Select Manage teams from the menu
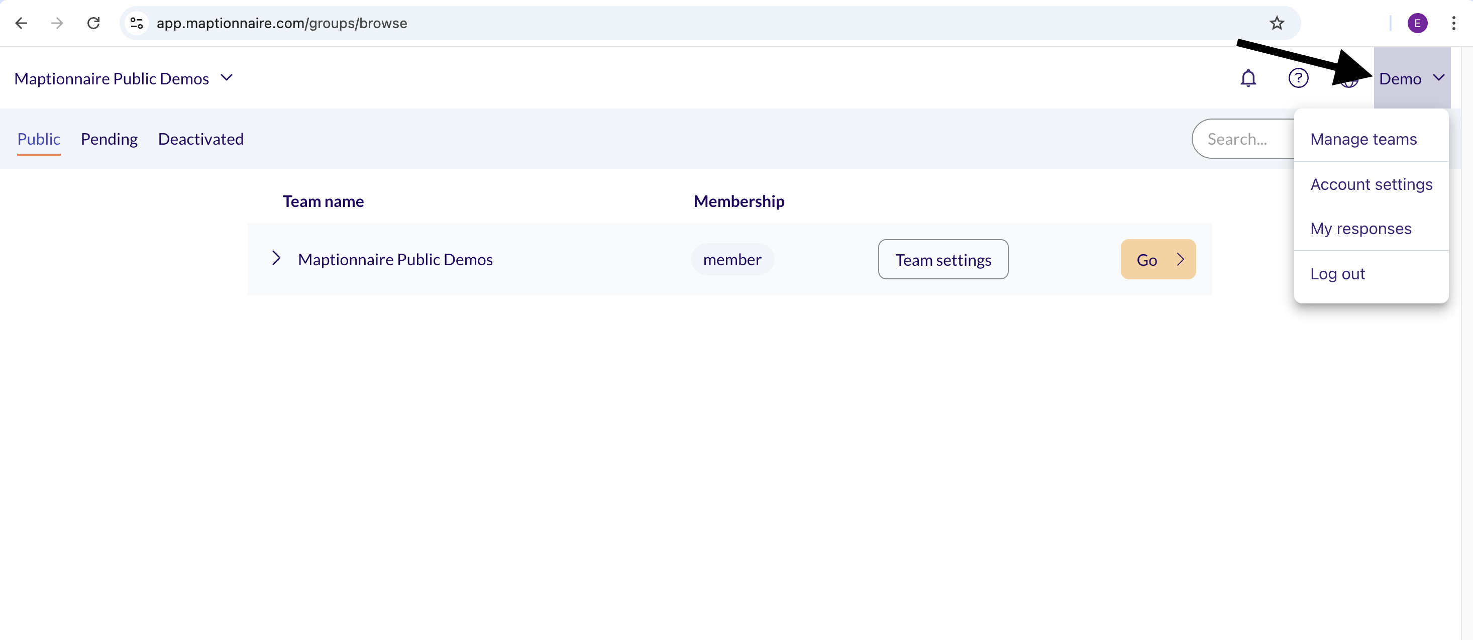 tap(1371, 139)
